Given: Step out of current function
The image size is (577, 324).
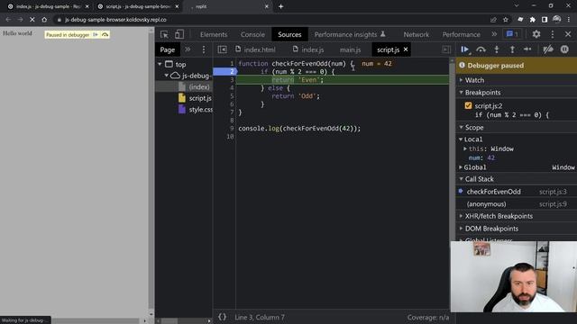Looking at the screenshot, I should [512, 49].
